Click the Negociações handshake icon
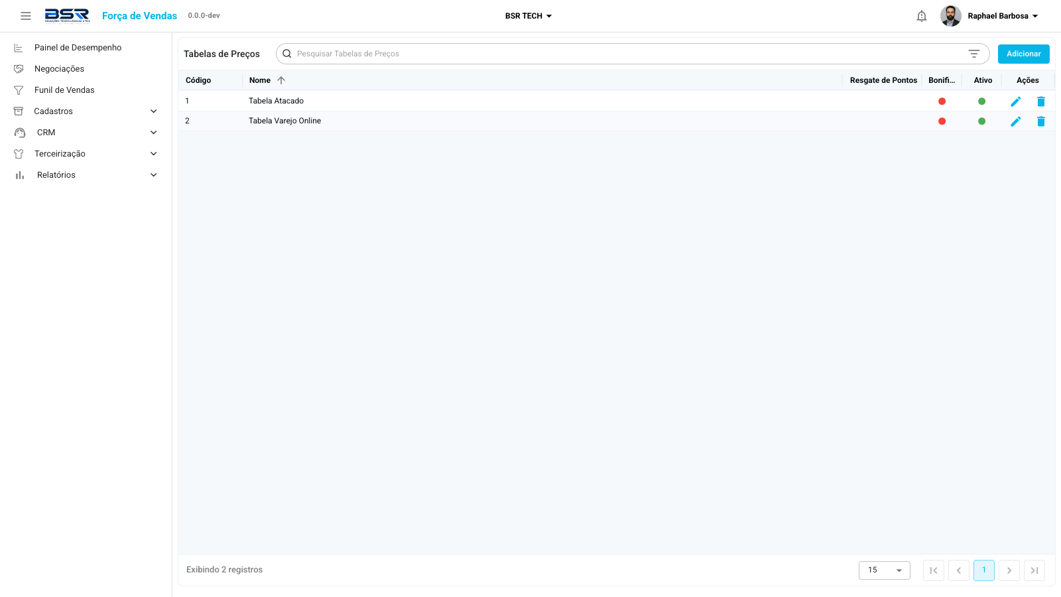This screenshot has height=597, width=1061. (19, 69)
